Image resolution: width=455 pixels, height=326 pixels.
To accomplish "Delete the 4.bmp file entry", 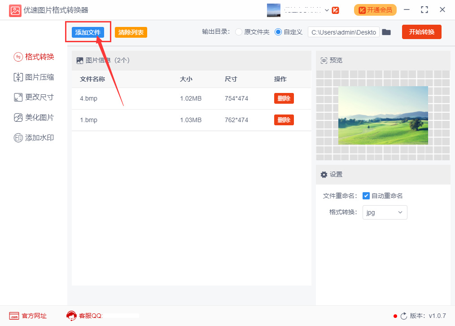I will coord(284,98).
